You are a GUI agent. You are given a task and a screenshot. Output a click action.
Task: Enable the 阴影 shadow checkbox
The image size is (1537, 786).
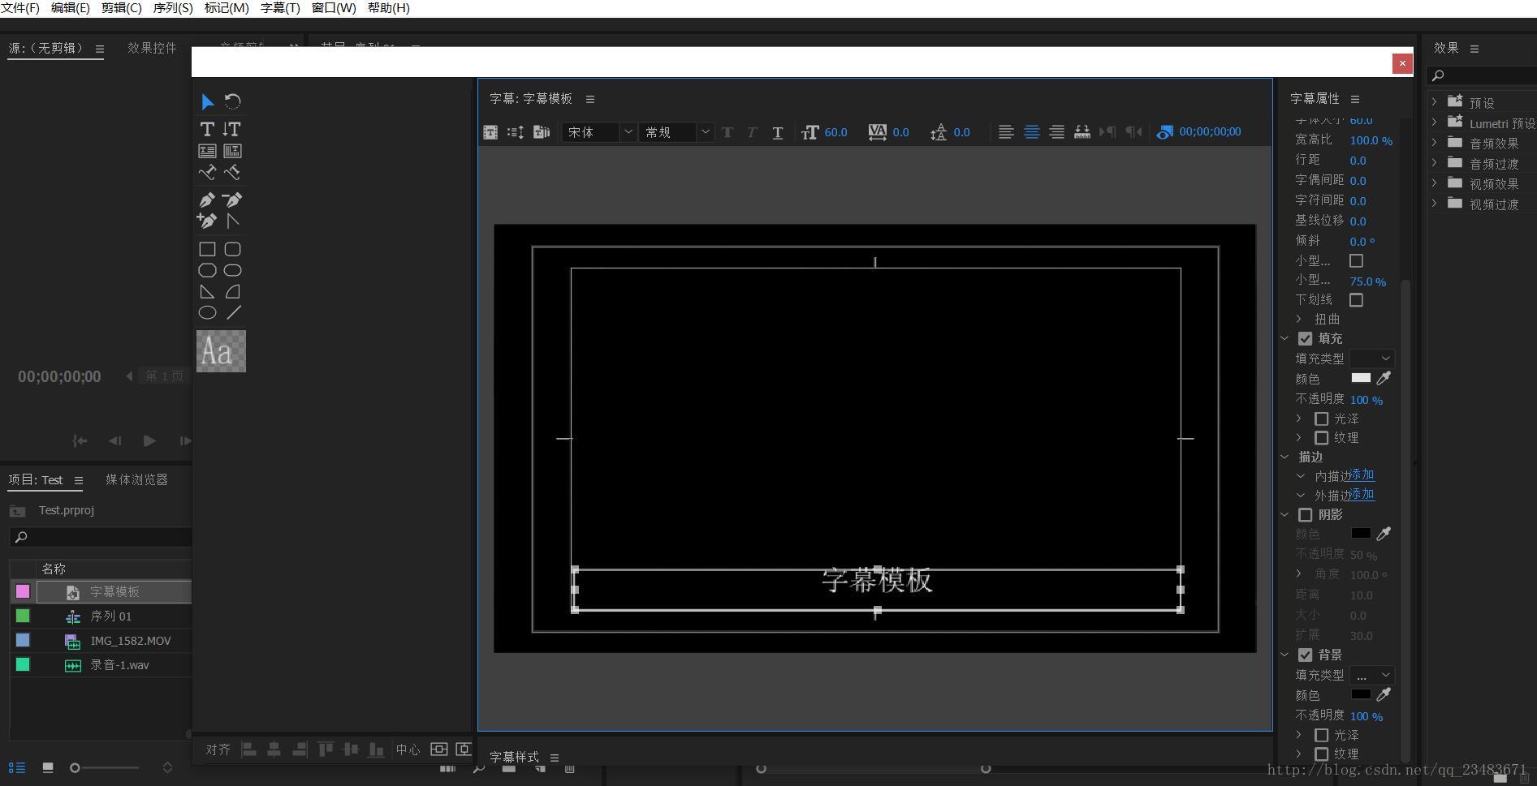click(1305, 515)
